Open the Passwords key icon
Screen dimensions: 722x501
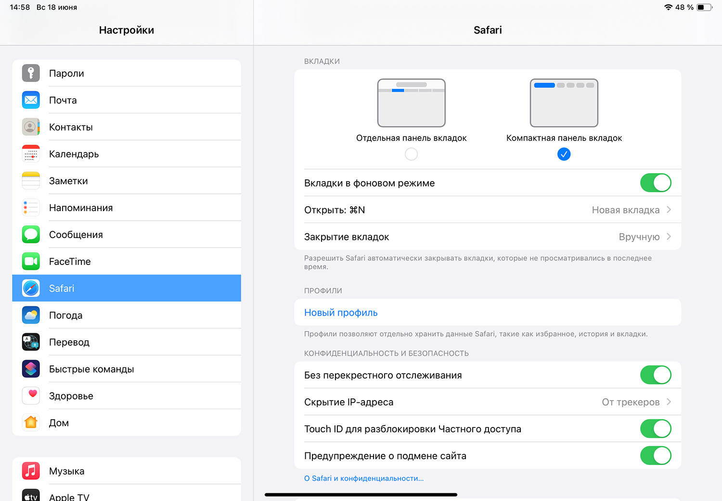tap(31, 73)
